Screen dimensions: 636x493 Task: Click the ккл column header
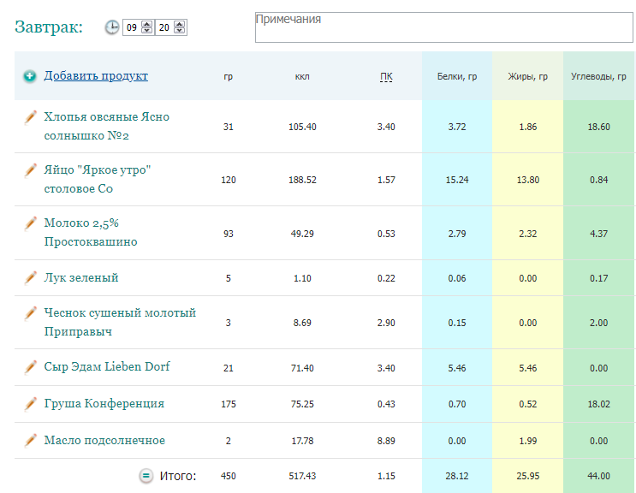(x=302, y=76)
